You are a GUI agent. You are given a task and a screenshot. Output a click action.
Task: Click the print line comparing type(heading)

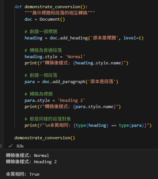[88, 125]
